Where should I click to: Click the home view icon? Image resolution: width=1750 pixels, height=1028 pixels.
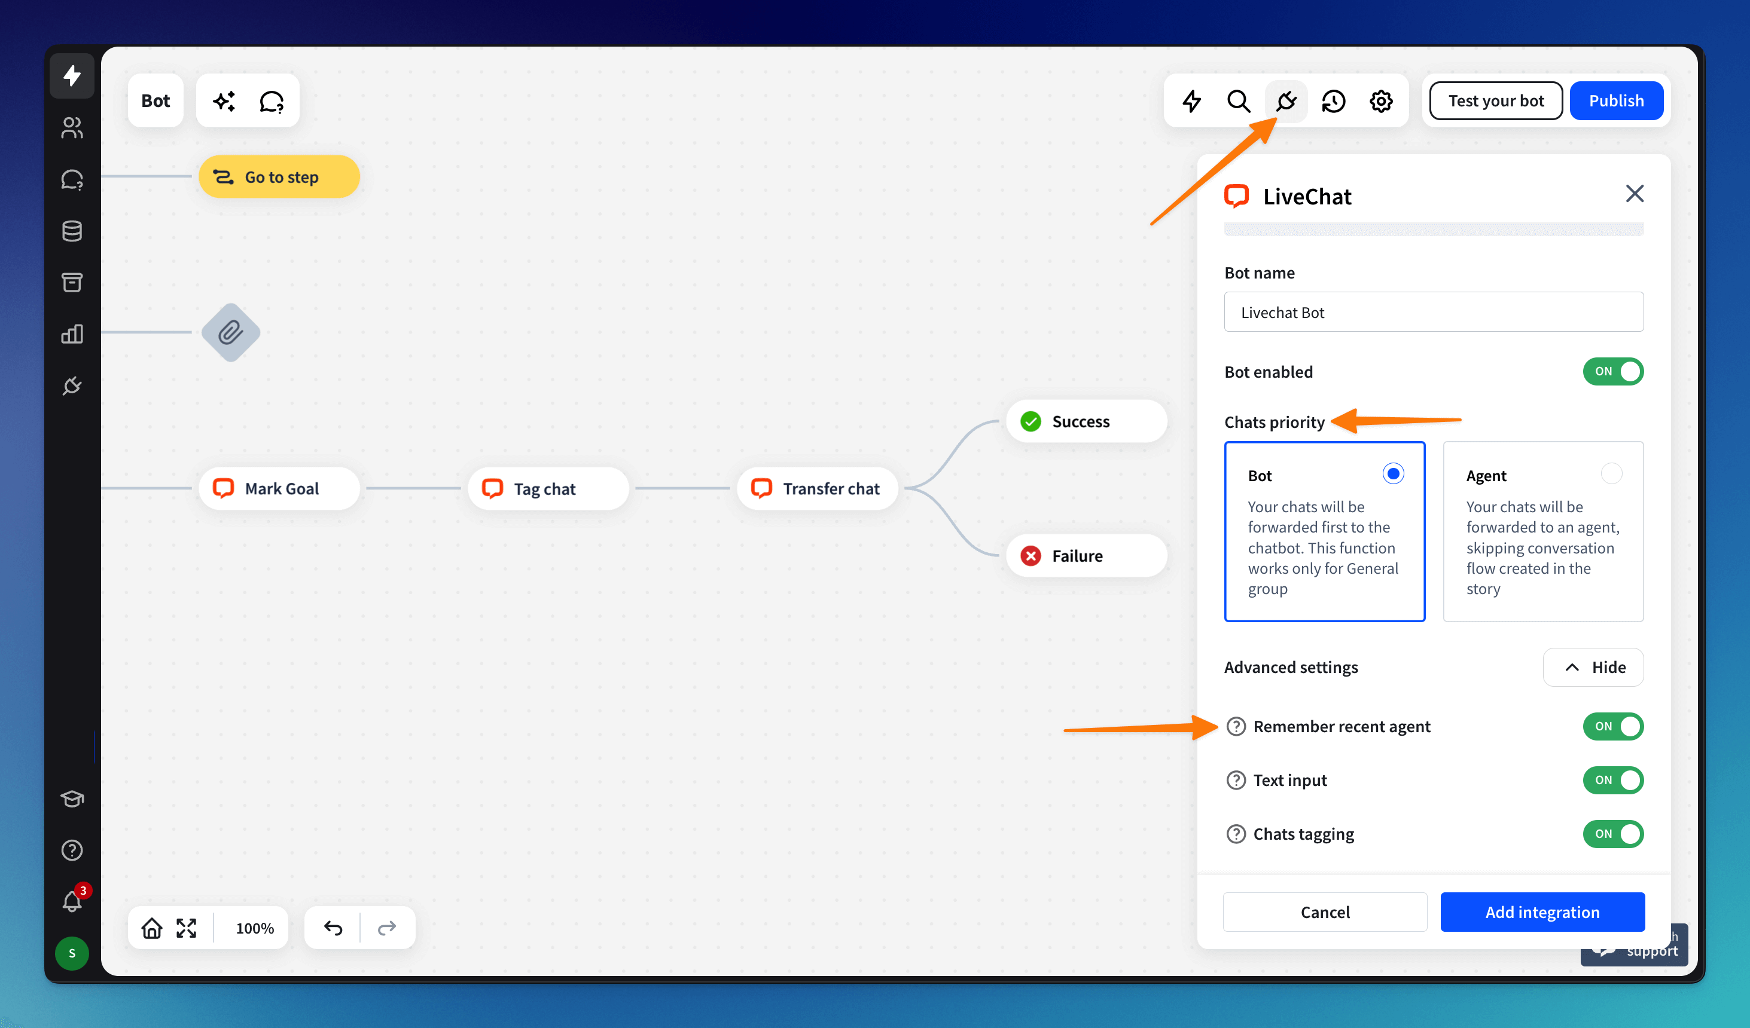(151, 928)
